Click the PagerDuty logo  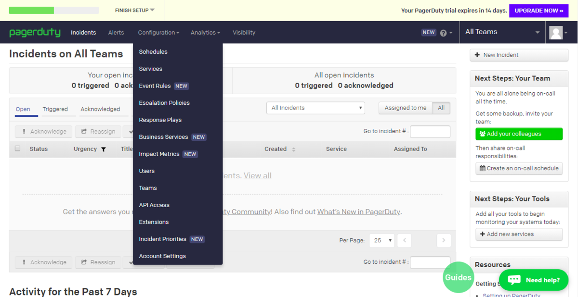(x=35, y=33)
